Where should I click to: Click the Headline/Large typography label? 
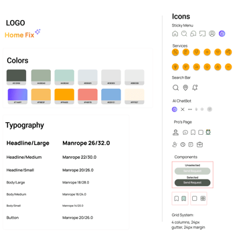point(28,143)
